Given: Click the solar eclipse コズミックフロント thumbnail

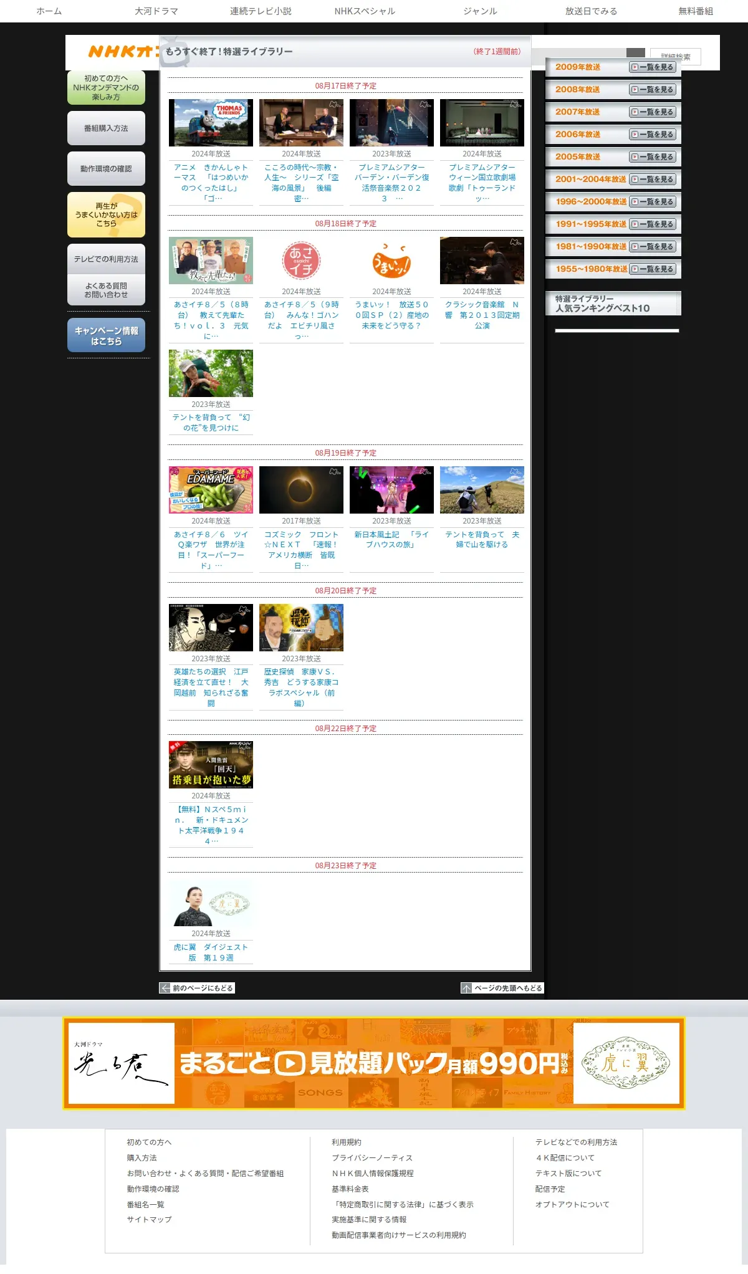Looking at the screenshot, I should tap(301, 490).
